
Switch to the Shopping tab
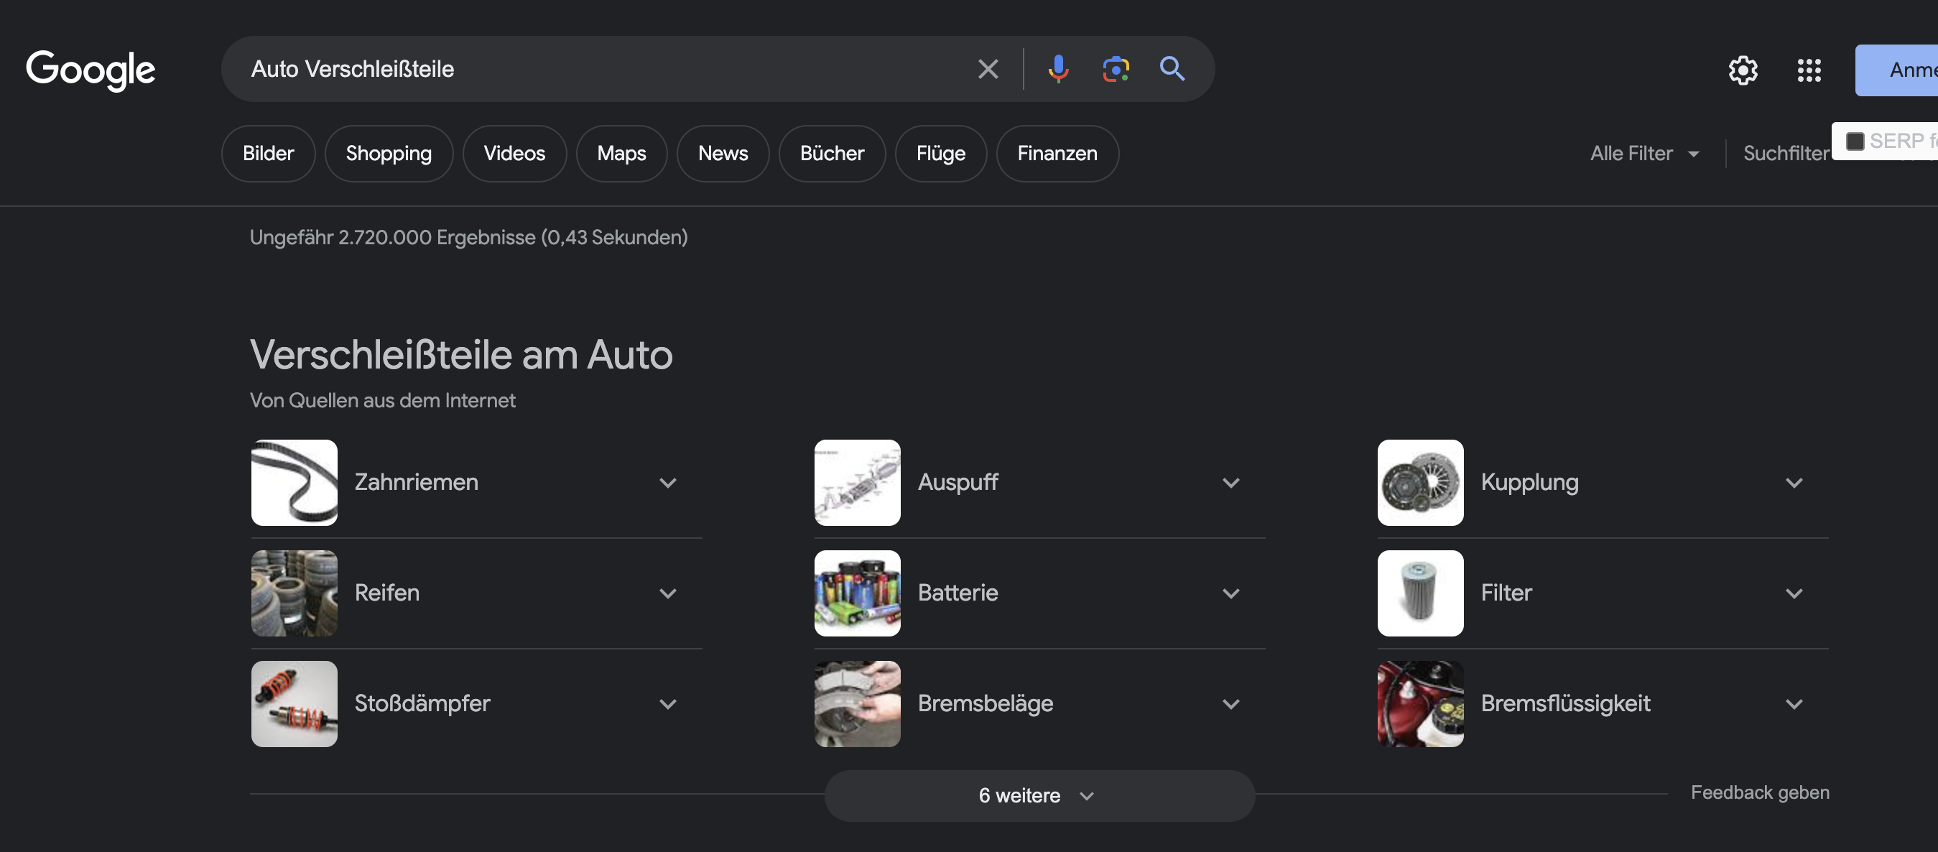click(389, 153)
